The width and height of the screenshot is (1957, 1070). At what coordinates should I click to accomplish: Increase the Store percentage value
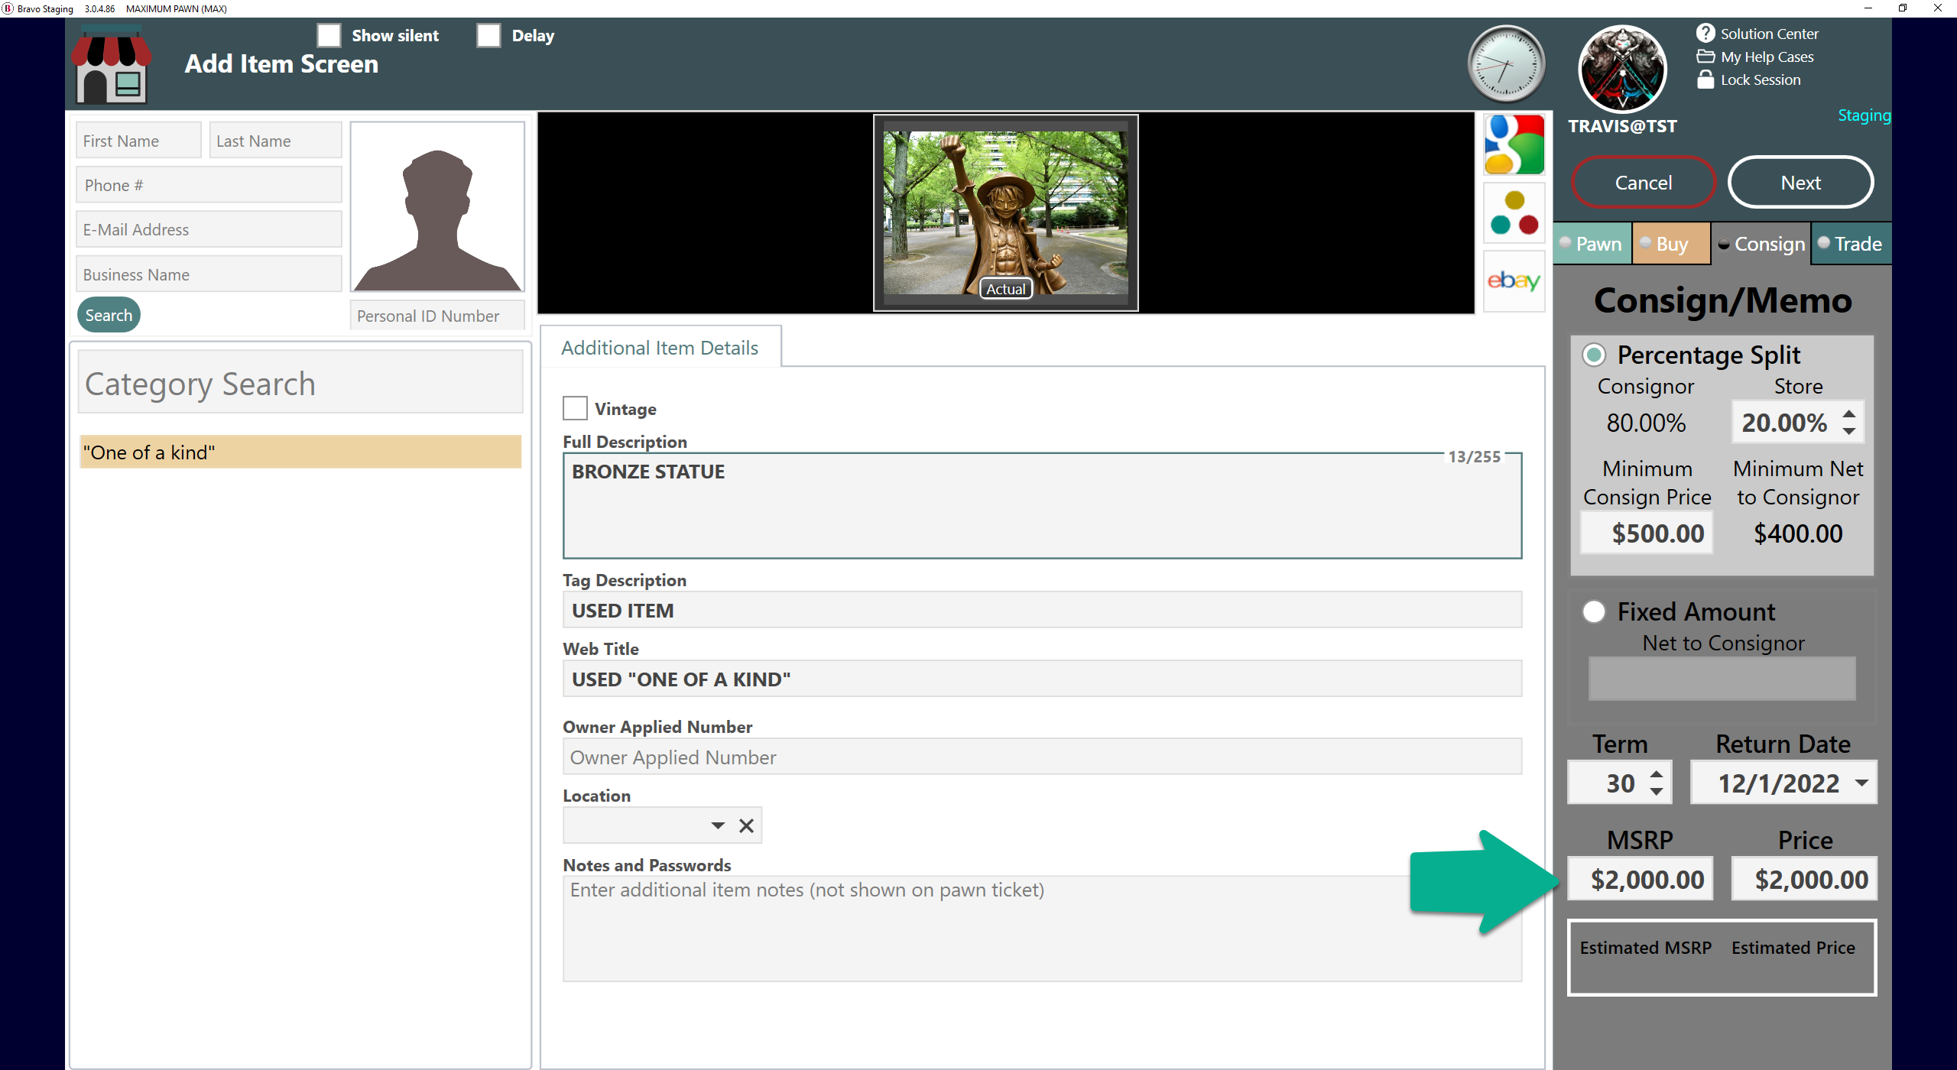point(1848,413)
